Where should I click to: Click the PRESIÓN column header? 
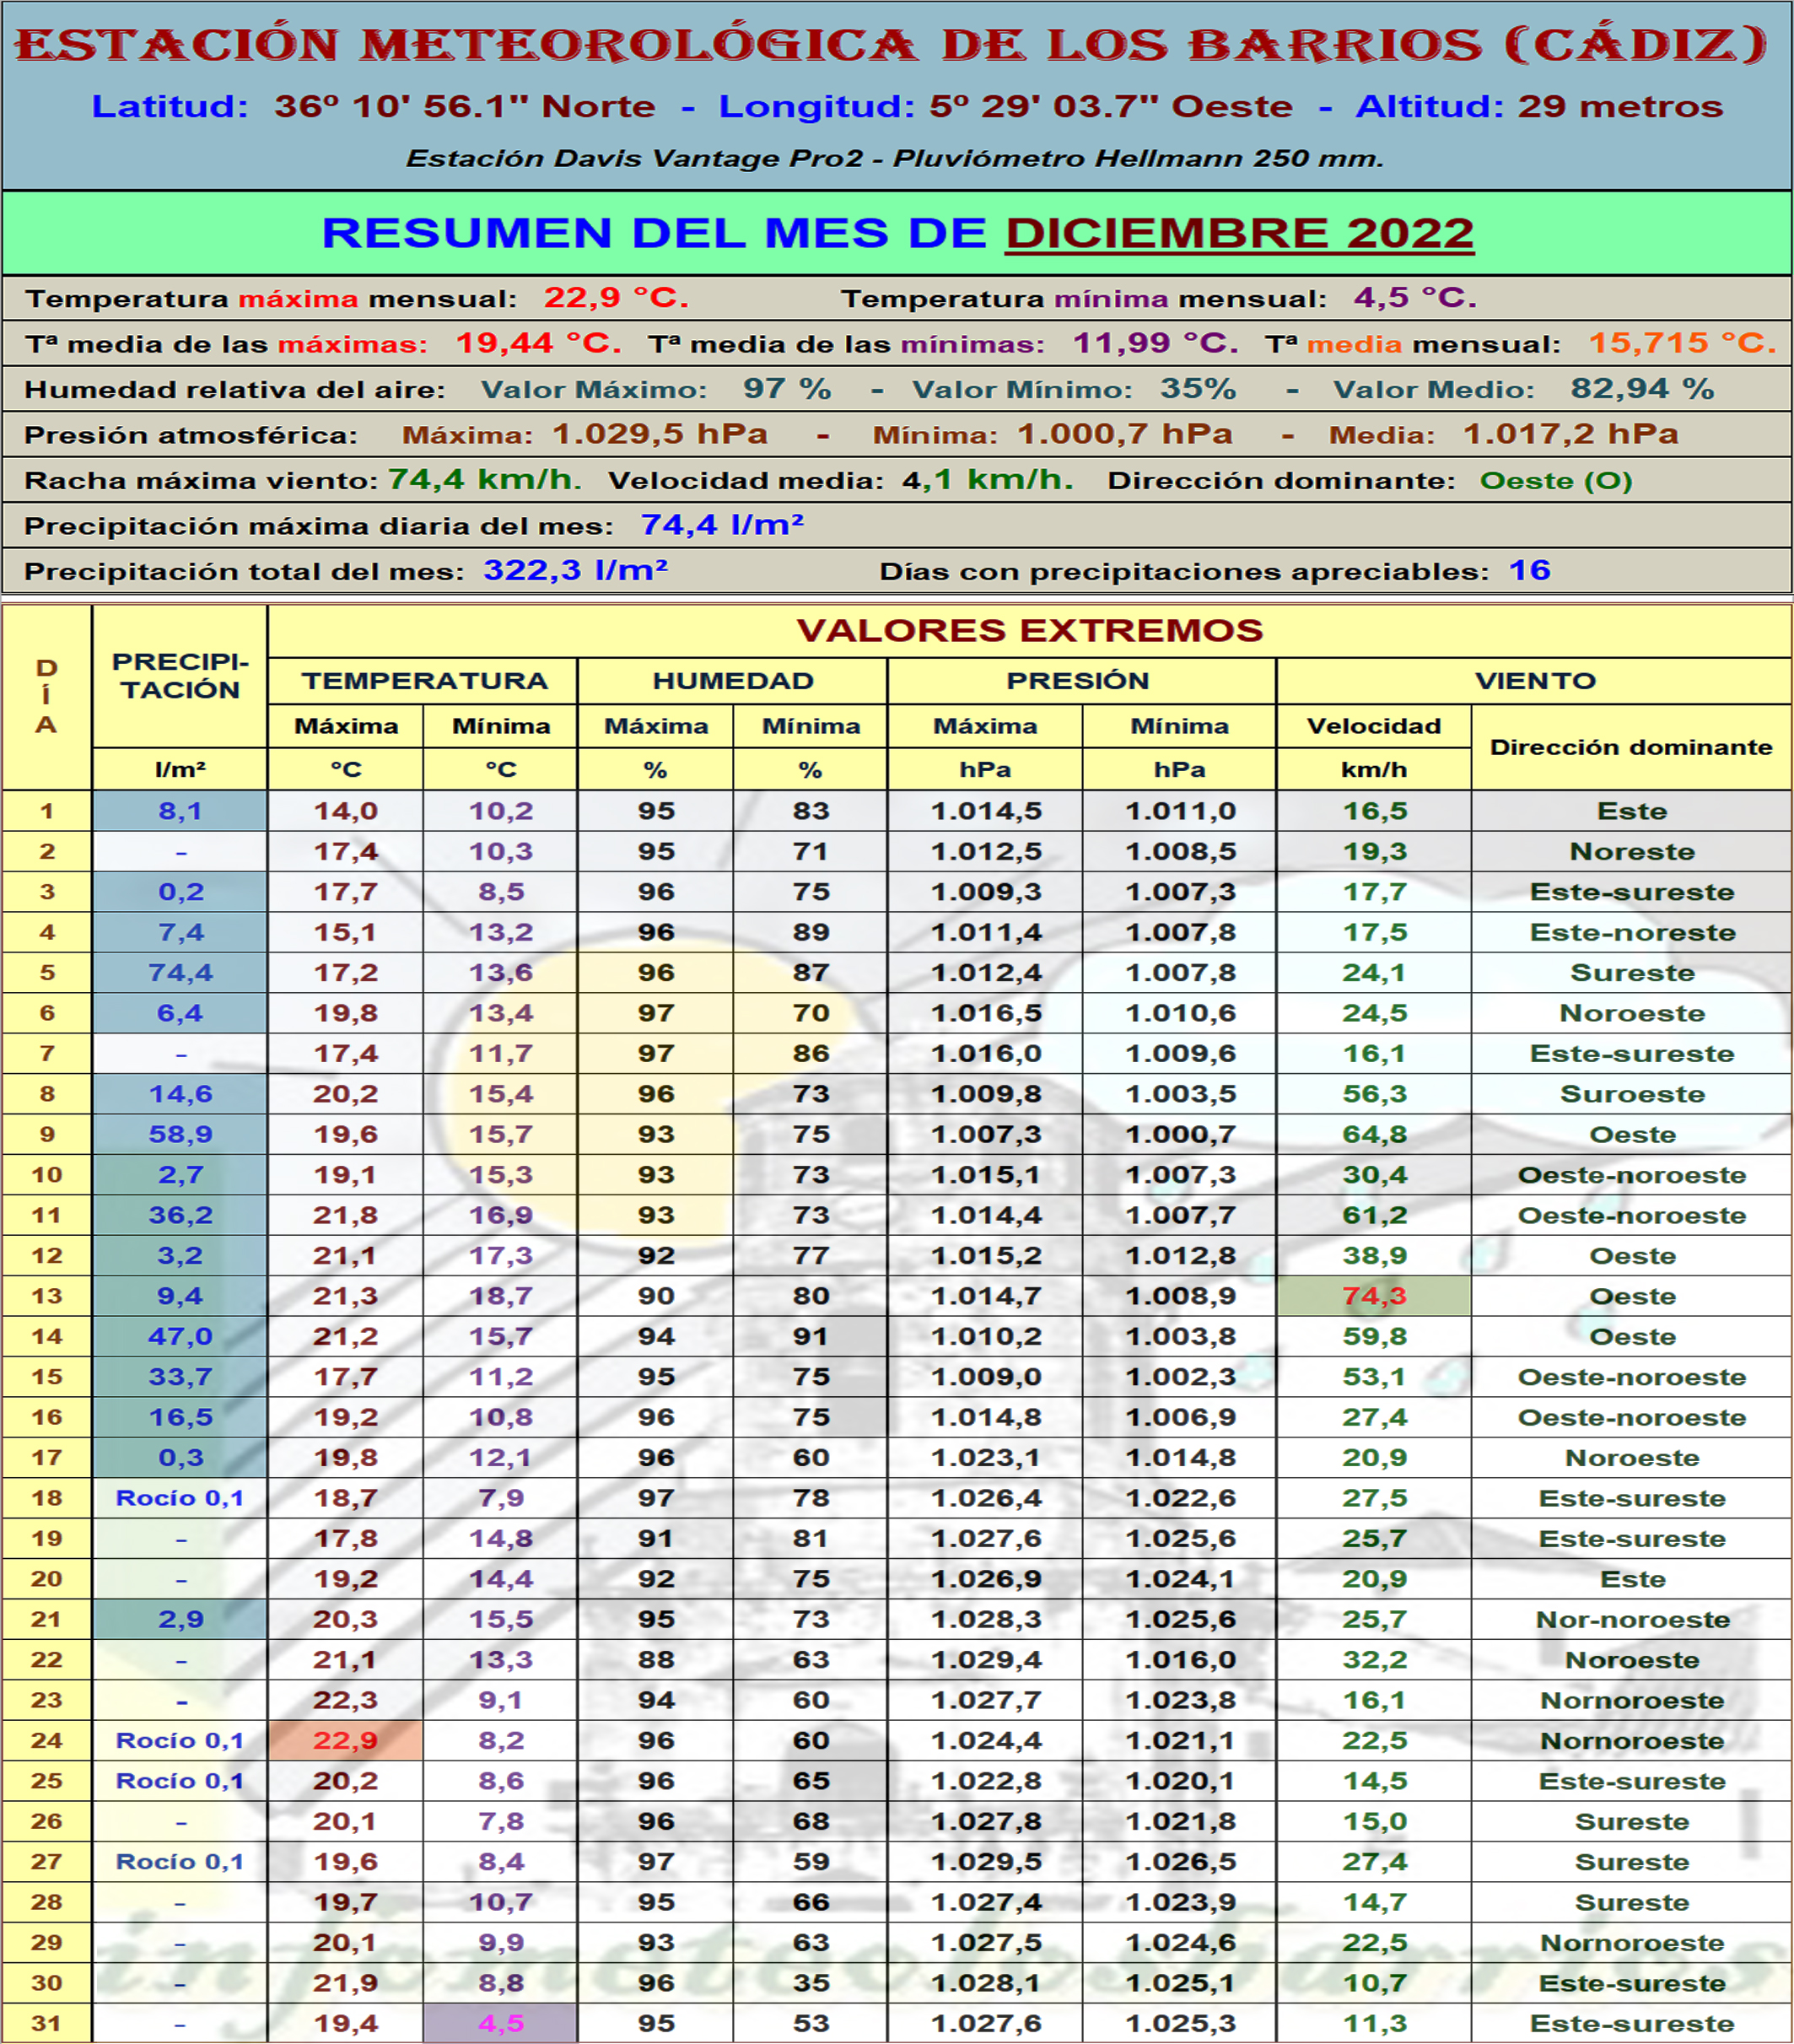click(1078, 681)
